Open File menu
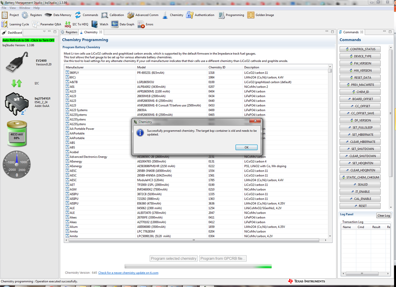This screenshot has width=396, height=287. tap(4, 8)
